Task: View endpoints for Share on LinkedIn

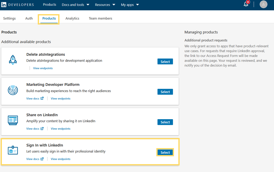Action: pyautogui.click(x=61, y=129)
